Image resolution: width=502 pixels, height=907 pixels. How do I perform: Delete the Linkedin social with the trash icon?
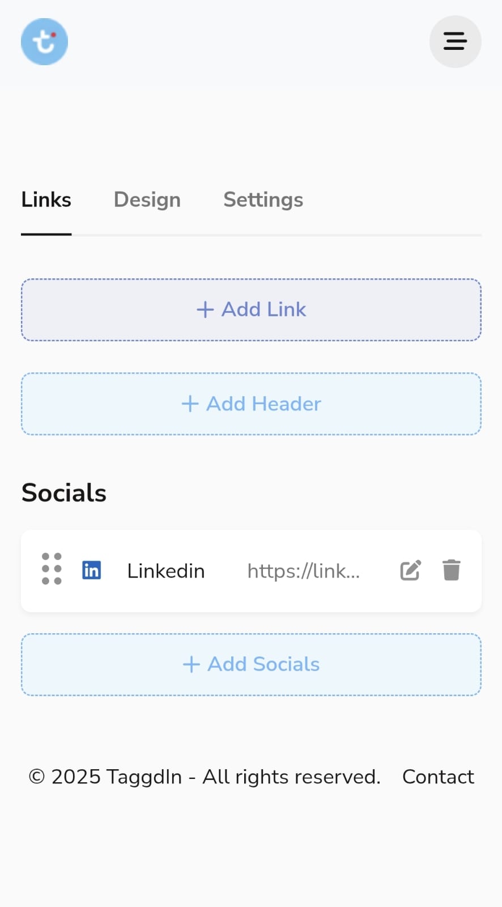452,570
